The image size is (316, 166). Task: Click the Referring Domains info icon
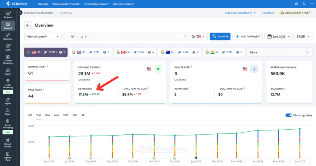pos(297,67)
